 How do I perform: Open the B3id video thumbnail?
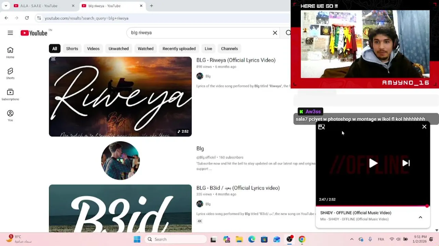coord(120,208)
